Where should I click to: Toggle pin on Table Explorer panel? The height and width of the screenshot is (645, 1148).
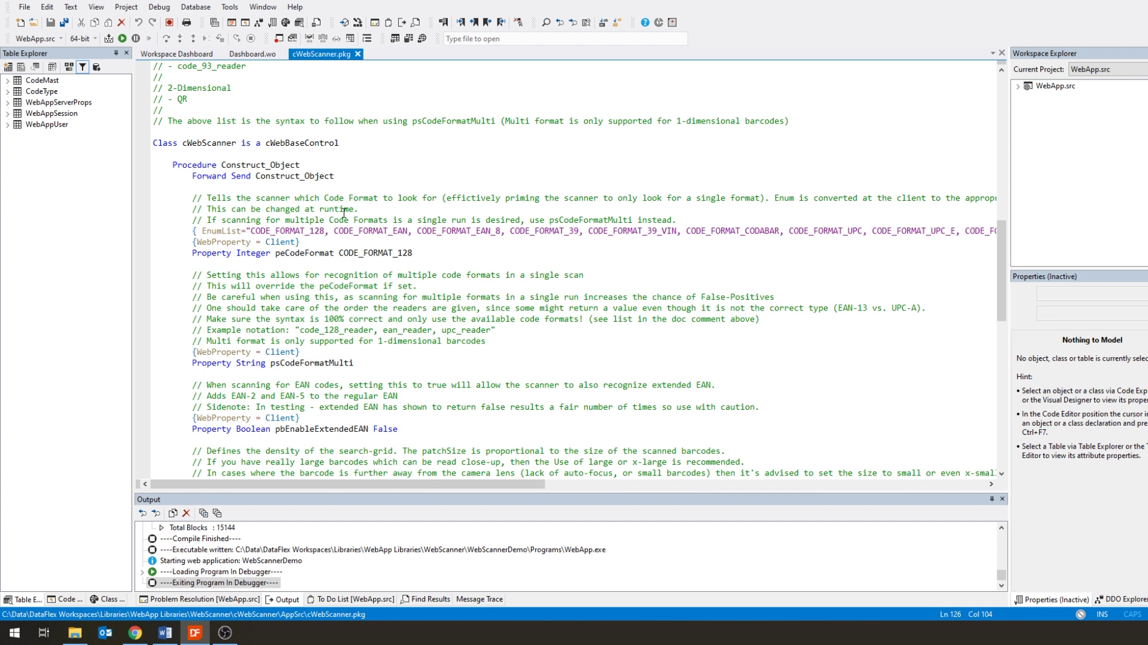116,53
